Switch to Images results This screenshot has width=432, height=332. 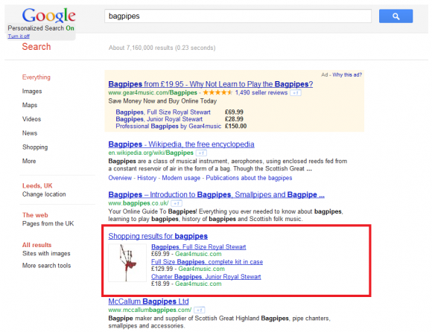click(32, 92)
